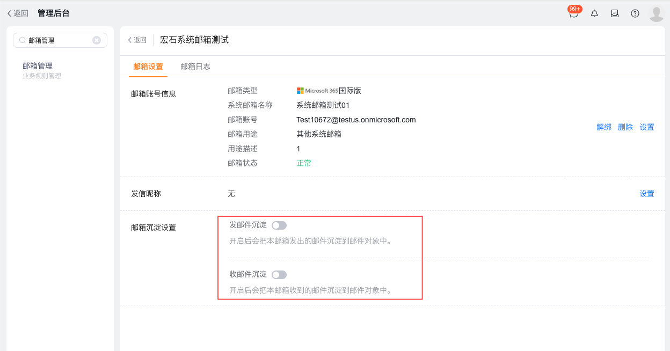Open the messages icon with 99+ badge

pyautogui.click(x=574, y=13)
